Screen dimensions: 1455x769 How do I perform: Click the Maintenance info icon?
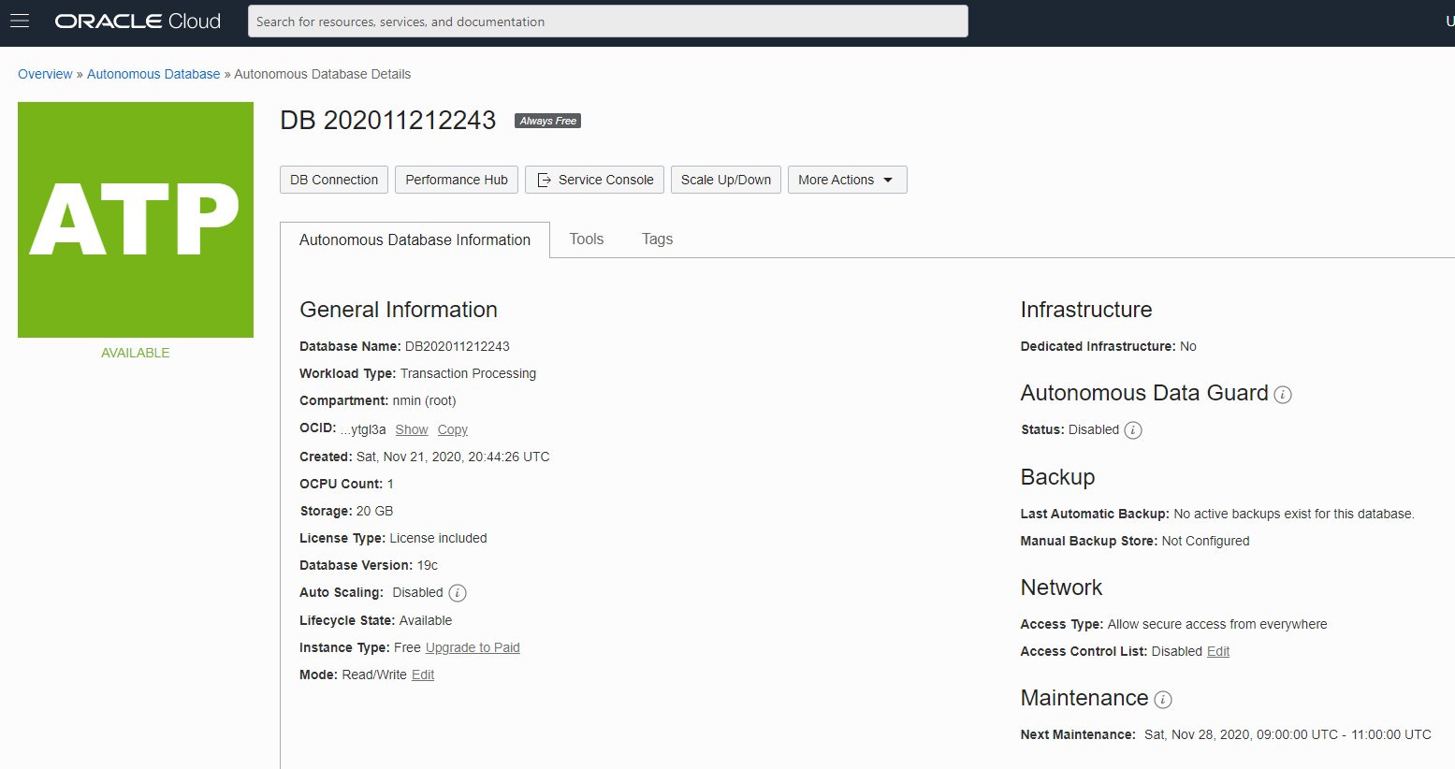(1162, 700)
